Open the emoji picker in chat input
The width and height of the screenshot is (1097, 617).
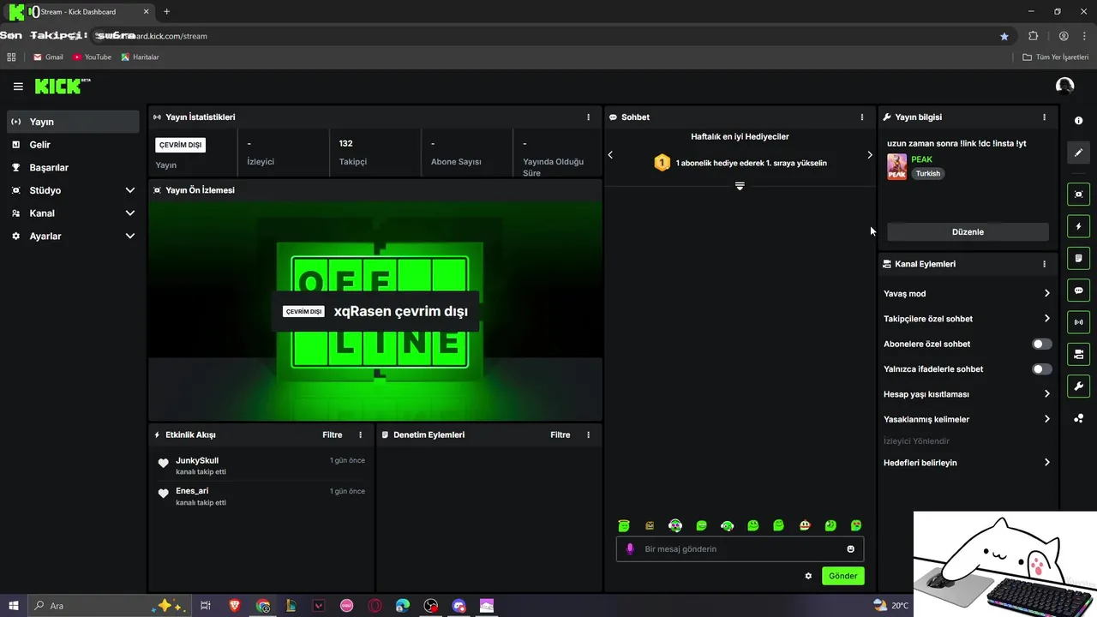(851, 548)
